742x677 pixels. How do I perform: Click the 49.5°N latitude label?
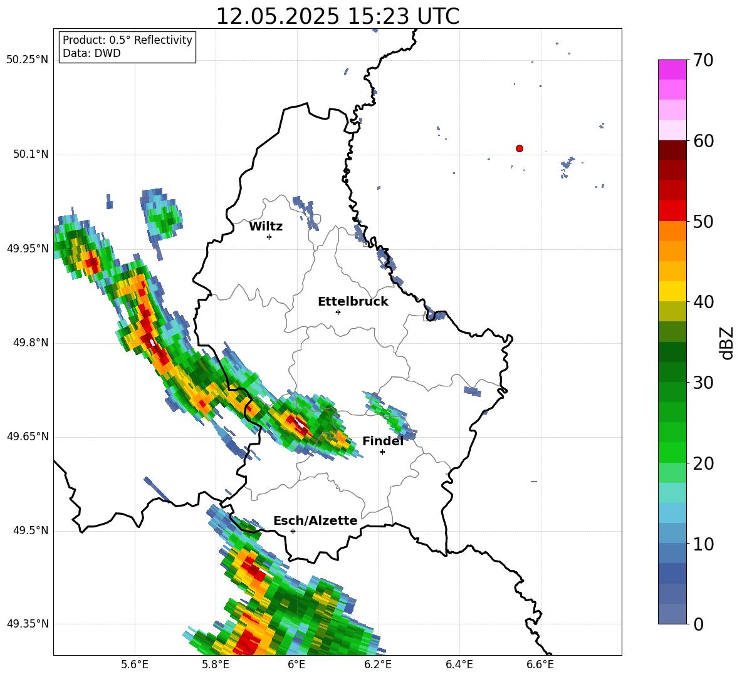31,530
